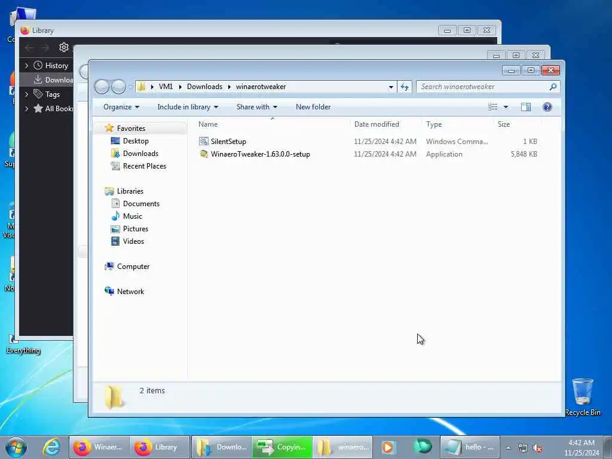
Task: Open the Recycle Bin desktop icon
Action: pyautogui.click(x=583, y=397)
